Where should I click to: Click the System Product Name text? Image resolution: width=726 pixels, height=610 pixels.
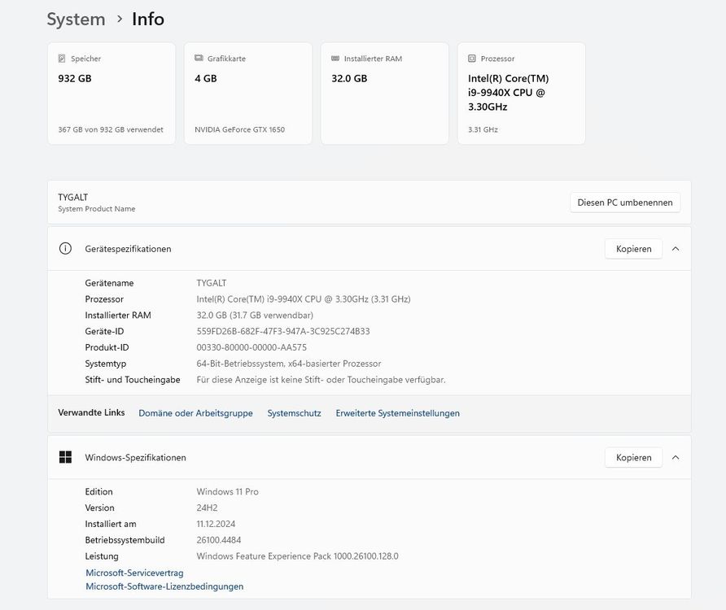tap(96, 209)
